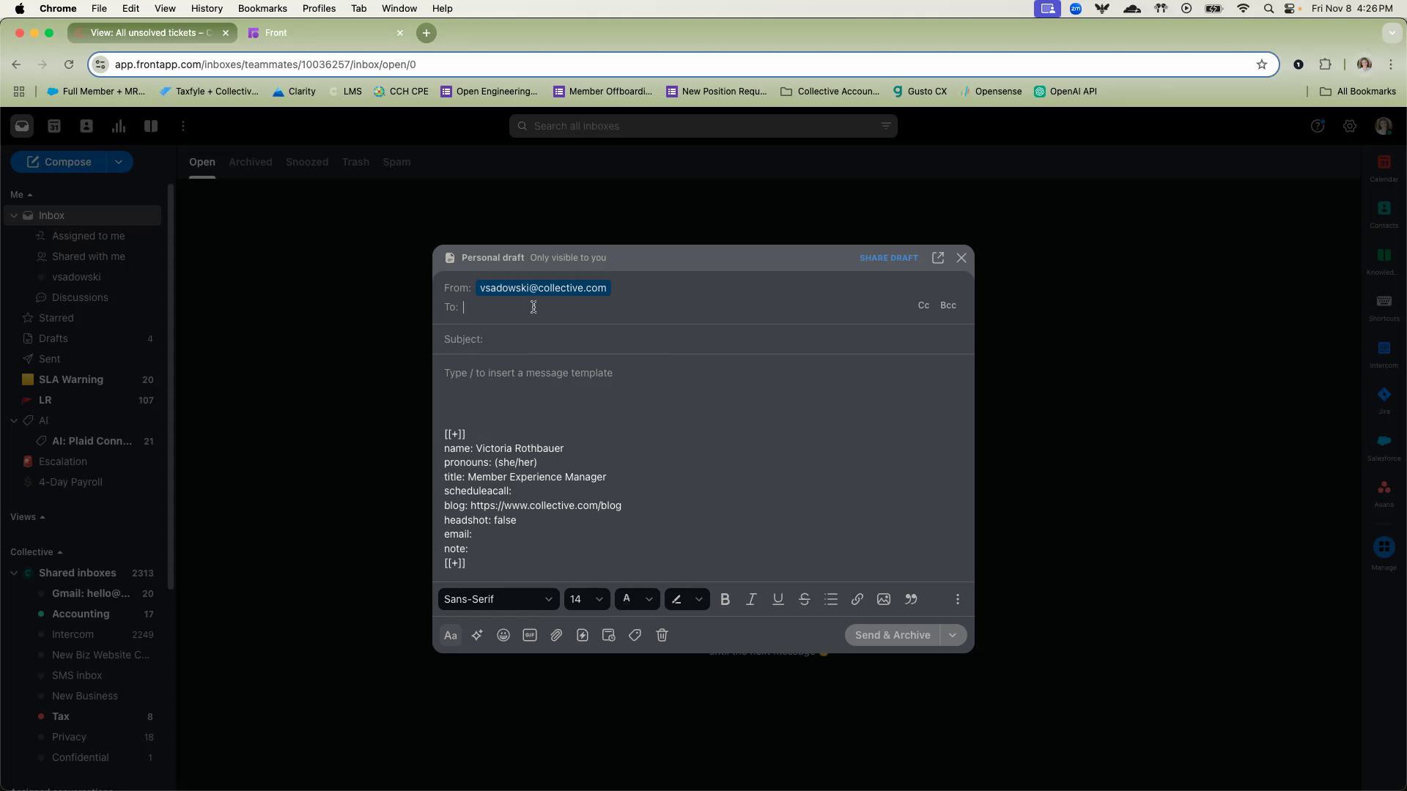Open the AI sparkle assistant icon

tap(477, 636)
